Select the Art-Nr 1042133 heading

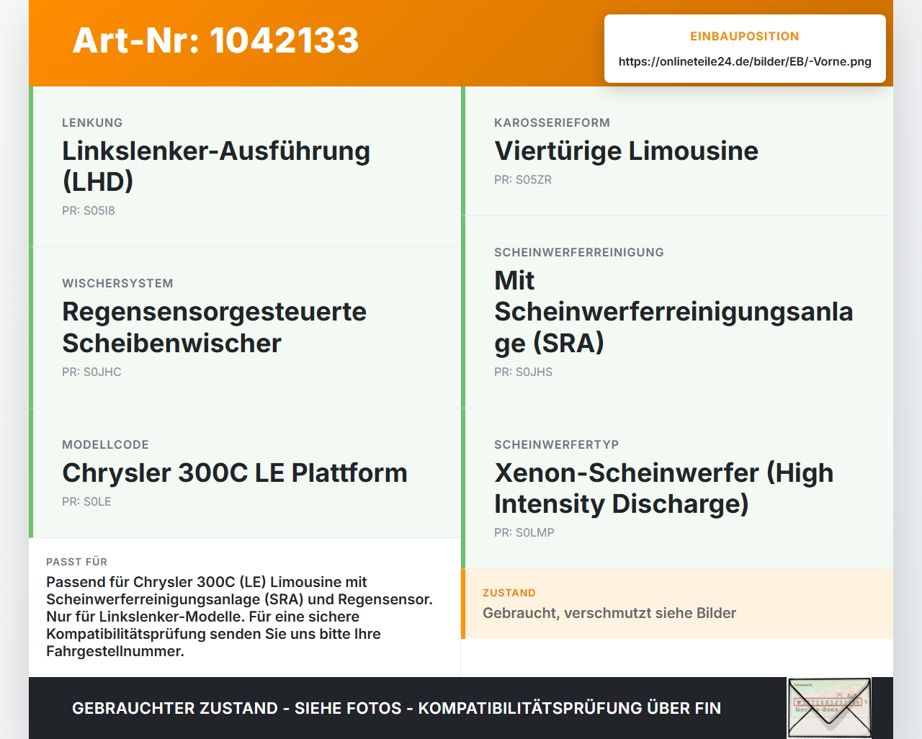click(215, 40)
